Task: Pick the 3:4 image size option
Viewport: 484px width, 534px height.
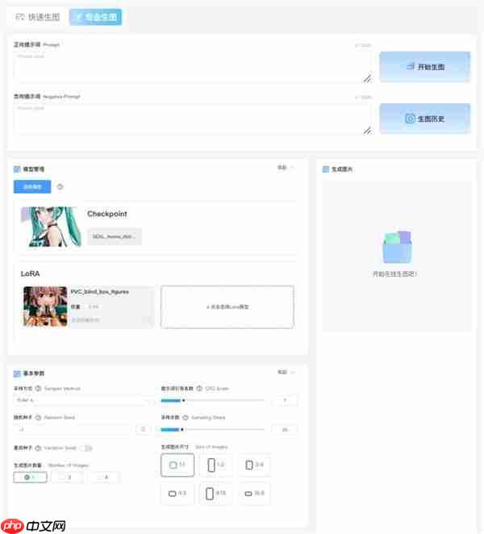Action: (253, 465)
